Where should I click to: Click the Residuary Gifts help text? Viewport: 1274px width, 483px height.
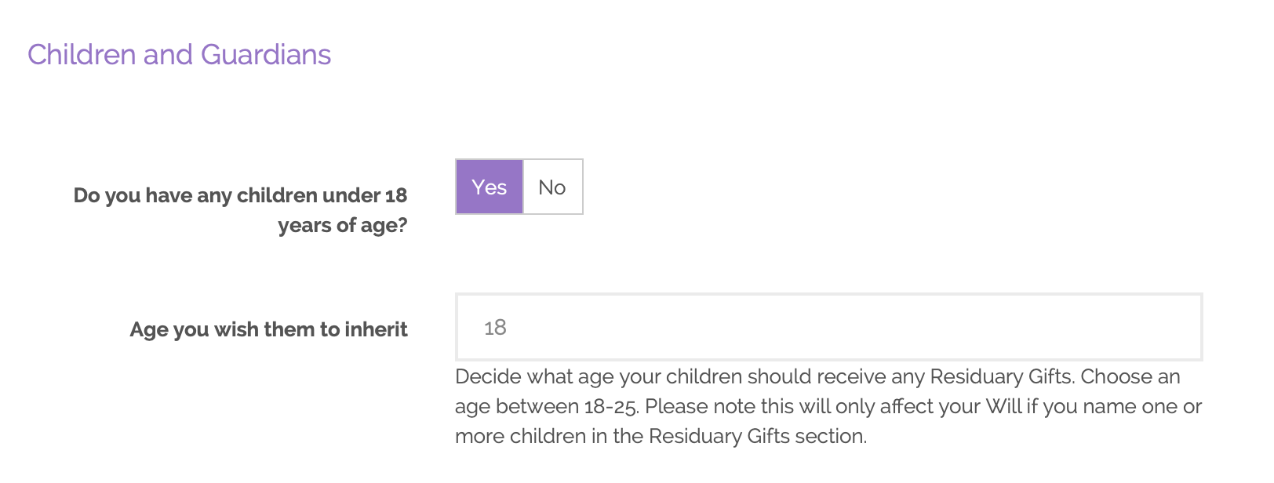pyautogui.click(x=828, y=406)
